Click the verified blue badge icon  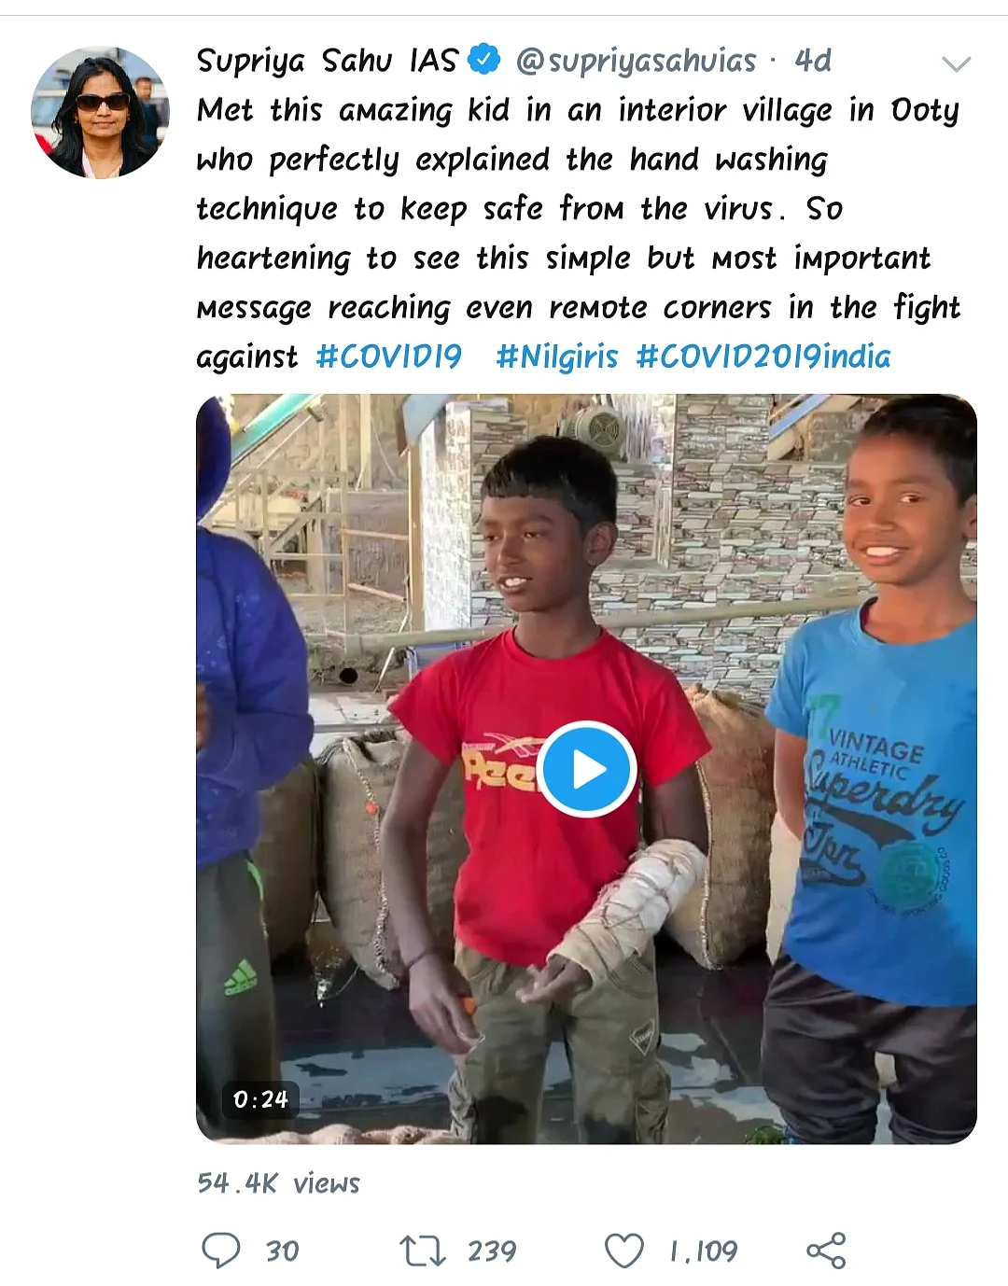tap(483, 61)
